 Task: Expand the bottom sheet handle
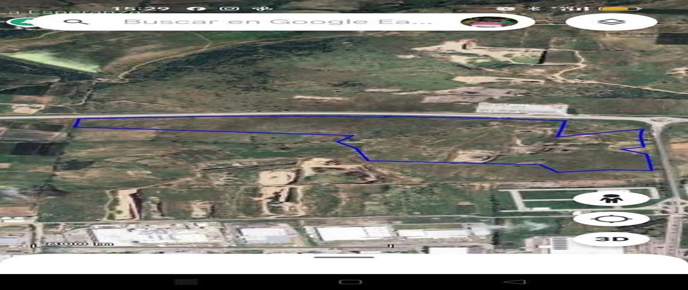(x=344, y=257)
